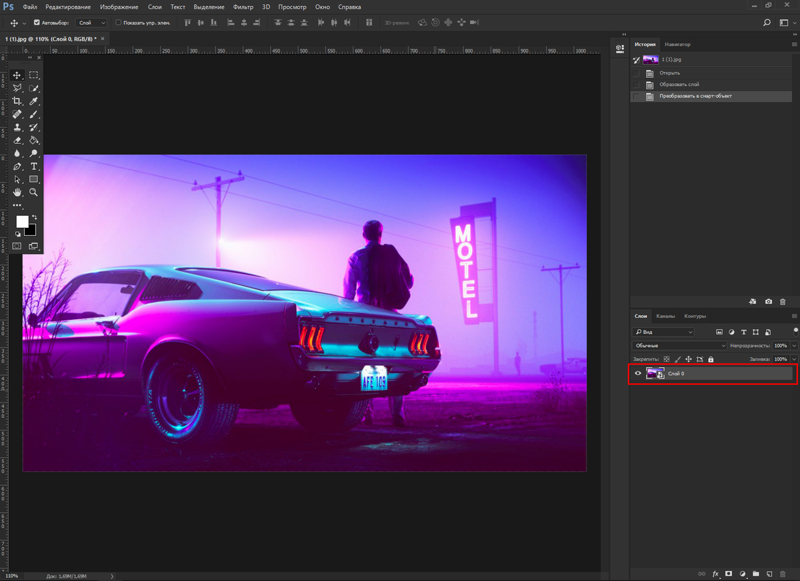Select the History Brush tool
Image resolution: width=800 pixels, height=581 pixels.
[x=33, y=127]
